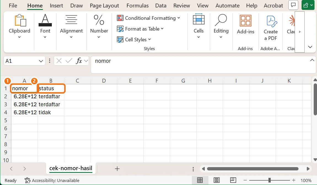317x185 pixels.
Task: Click the formula bar showing nomor
Action: coord(200,64)
